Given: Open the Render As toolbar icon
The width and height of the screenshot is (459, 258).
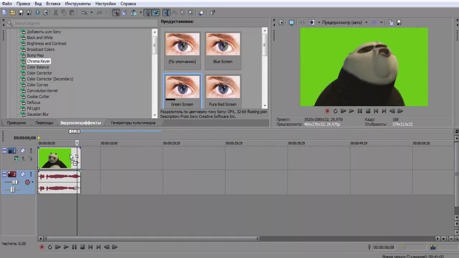Looking at the screenshot, I should [x=37, y=13].
